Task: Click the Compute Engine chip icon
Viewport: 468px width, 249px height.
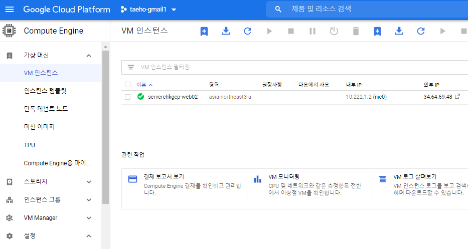Action: coord(9,31)
